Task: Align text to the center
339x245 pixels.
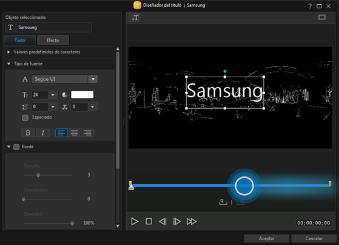Action: [x=75, y=133]
